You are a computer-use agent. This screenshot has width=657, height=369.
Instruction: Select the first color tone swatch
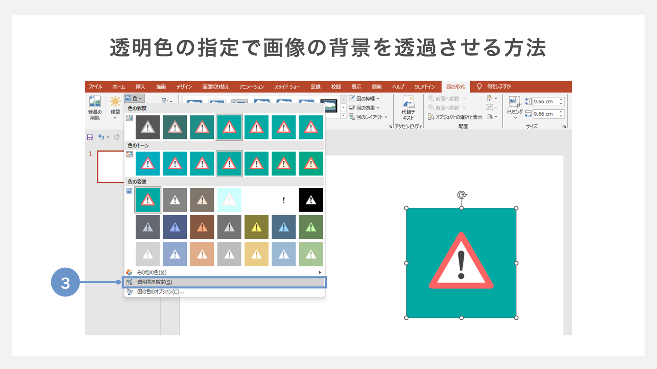(148, 163)
